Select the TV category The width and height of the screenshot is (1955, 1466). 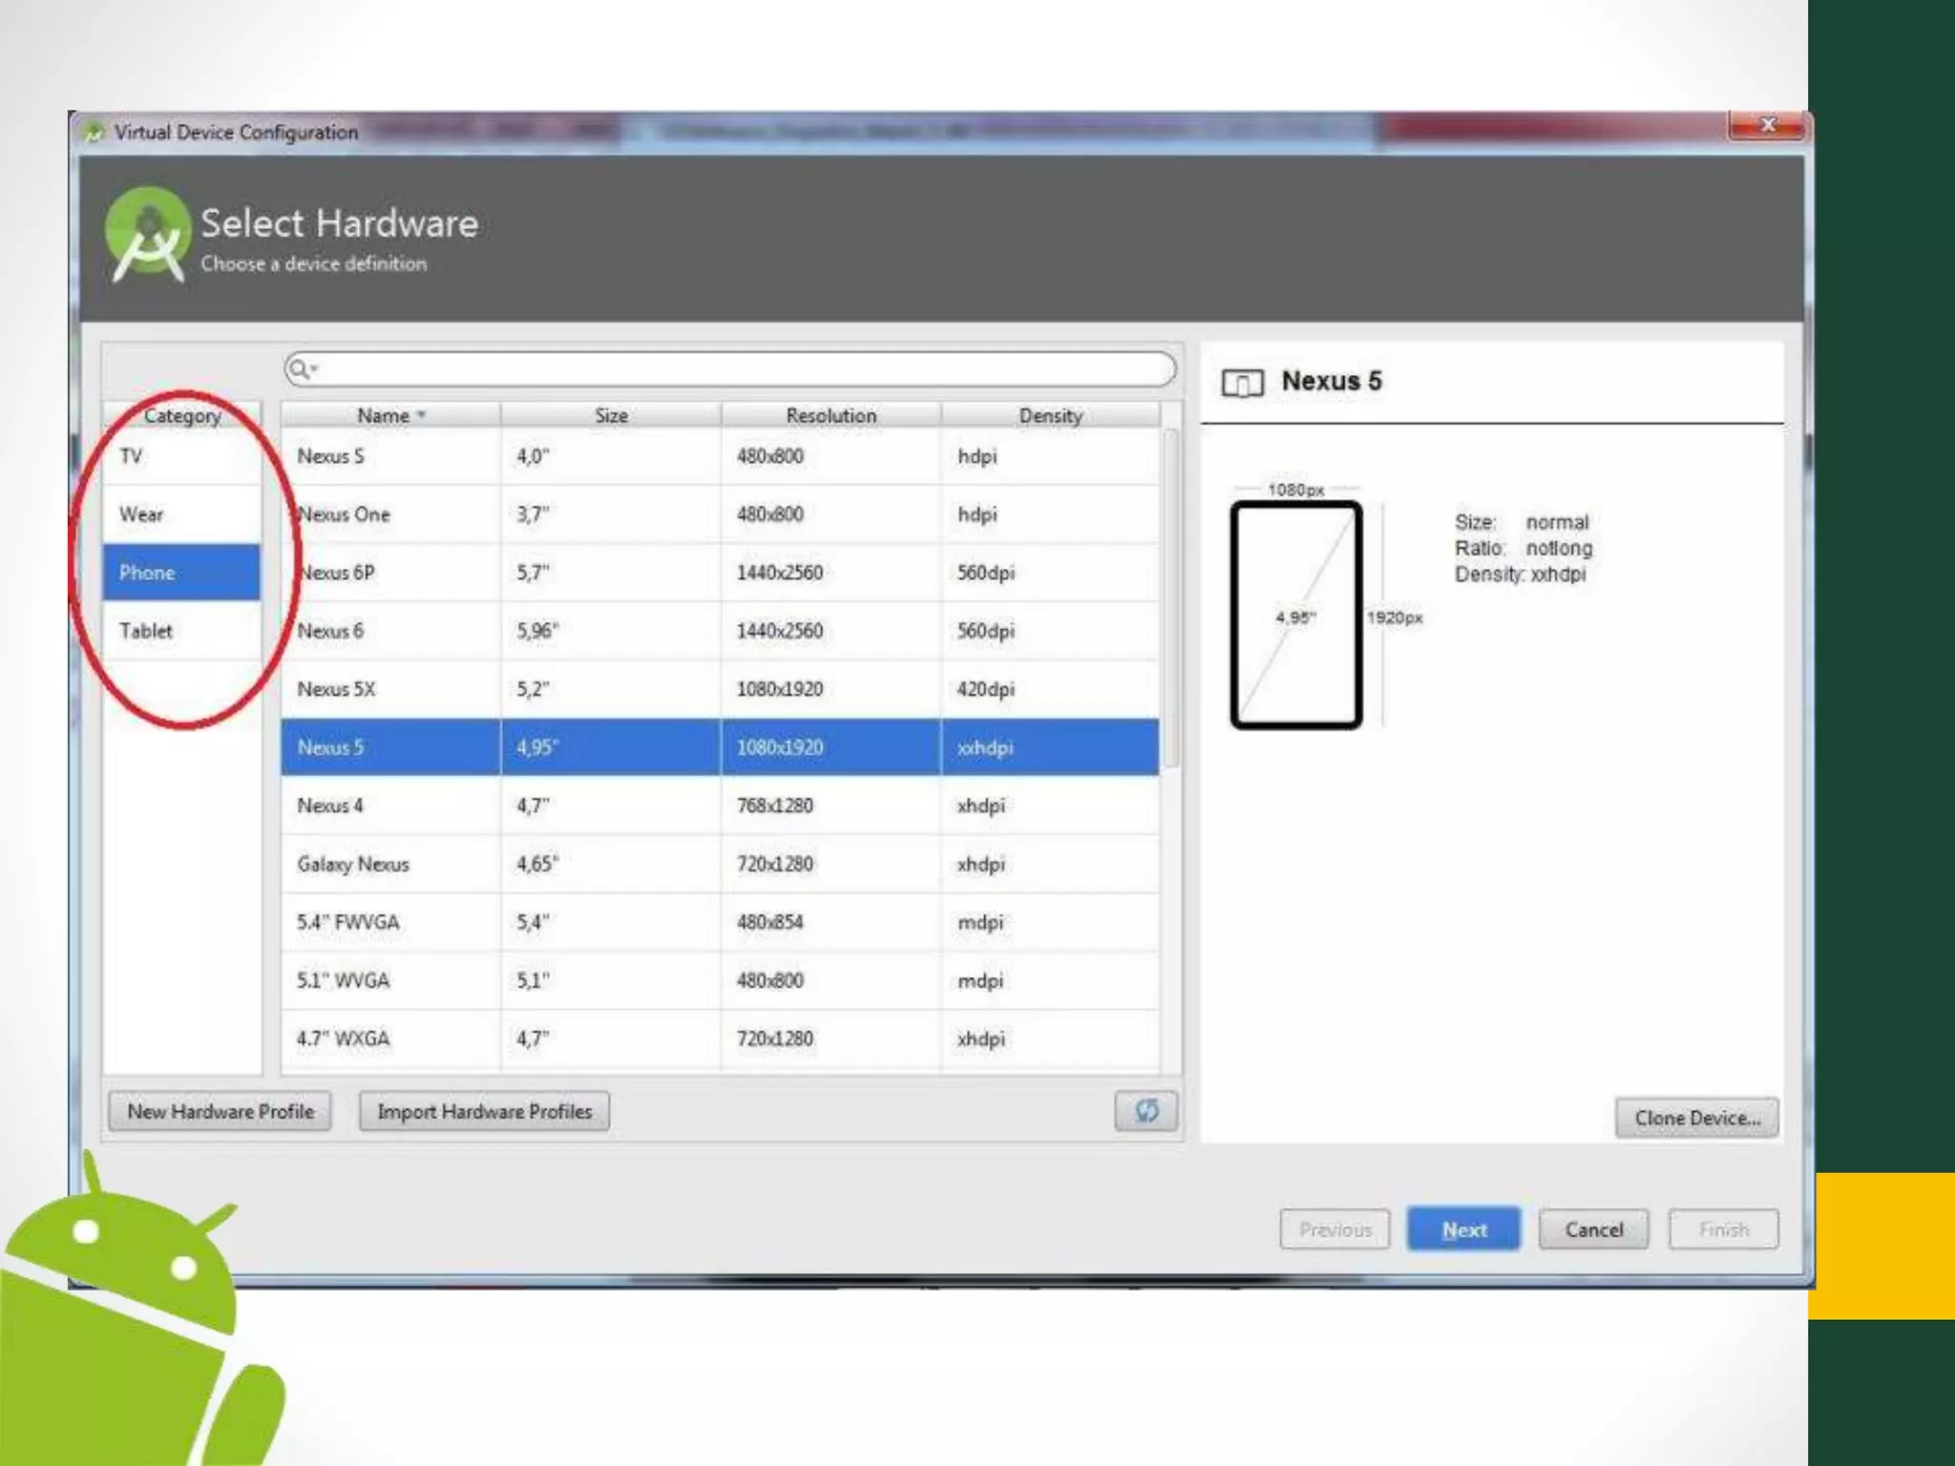181,456
